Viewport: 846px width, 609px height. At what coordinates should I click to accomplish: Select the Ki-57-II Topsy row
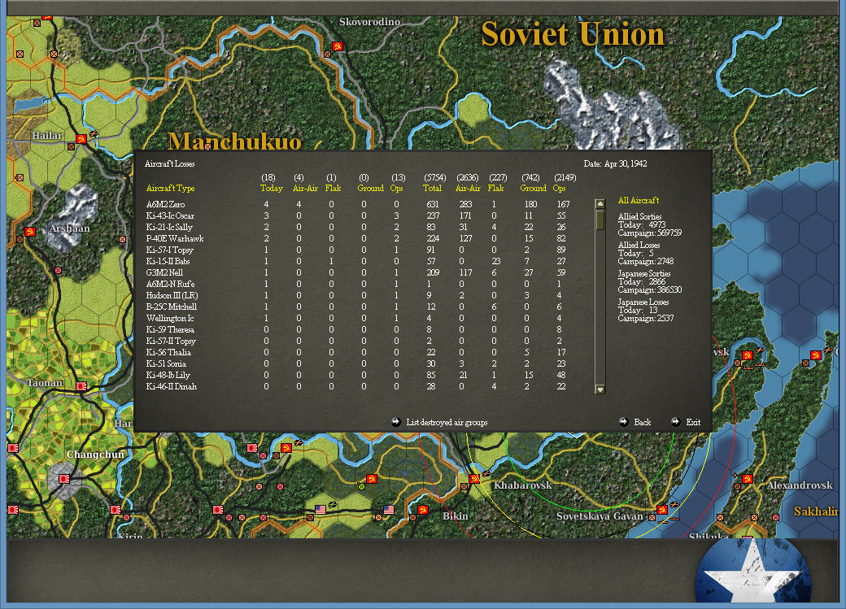(x=358, y=341)
